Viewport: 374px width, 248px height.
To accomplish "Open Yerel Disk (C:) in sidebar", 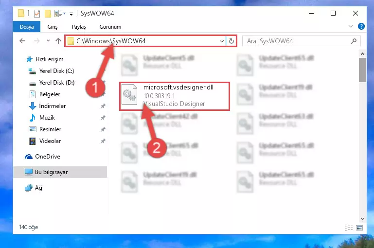I will click(56, 71).
